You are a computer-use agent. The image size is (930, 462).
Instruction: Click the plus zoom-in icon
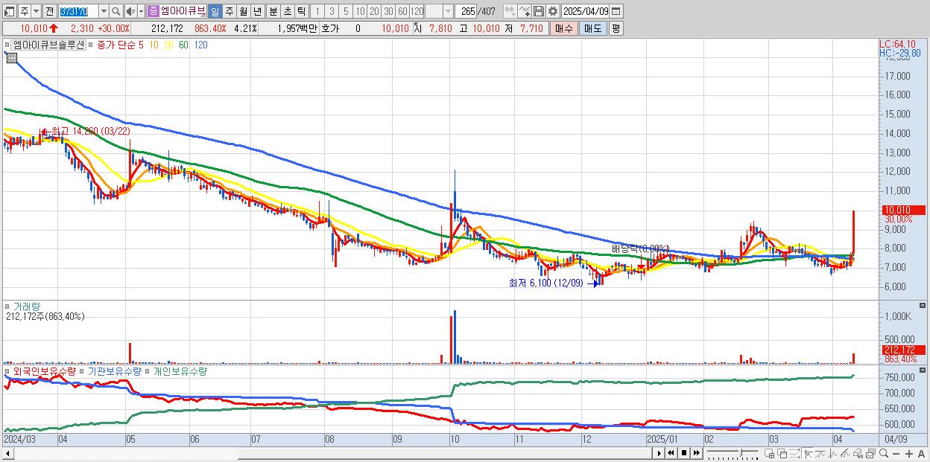[x=909, y=453]
